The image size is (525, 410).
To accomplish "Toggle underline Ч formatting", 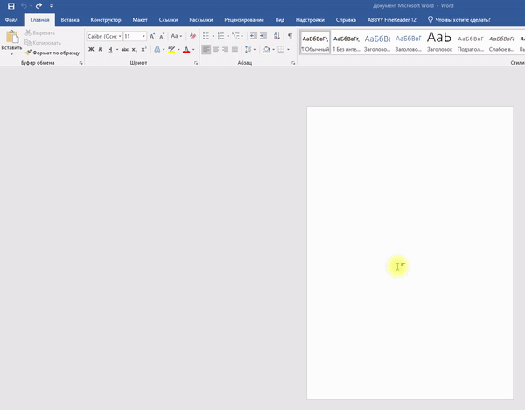I will point(110,49).
